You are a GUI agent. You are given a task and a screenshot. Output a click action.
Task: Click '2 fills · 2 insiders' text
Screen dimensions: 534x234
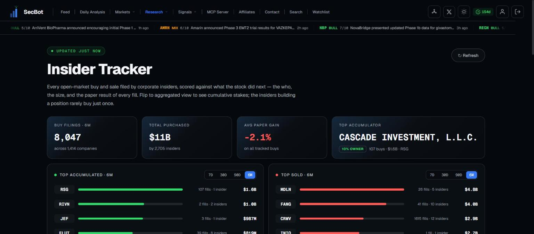213,204
